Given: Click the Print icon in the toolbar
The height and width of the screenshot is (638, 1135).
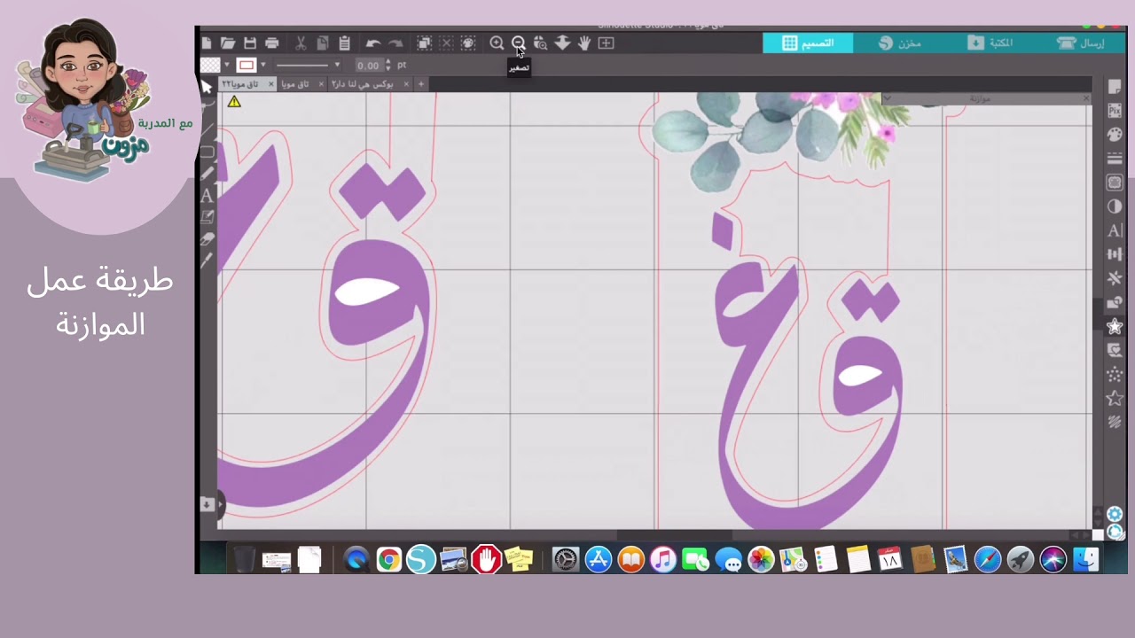Looking at the screenshot, I should (x=272, y=43).
